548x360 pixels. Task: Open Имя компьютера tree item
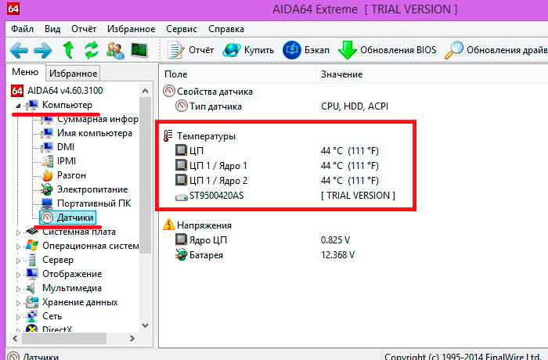tap(95, 133)
